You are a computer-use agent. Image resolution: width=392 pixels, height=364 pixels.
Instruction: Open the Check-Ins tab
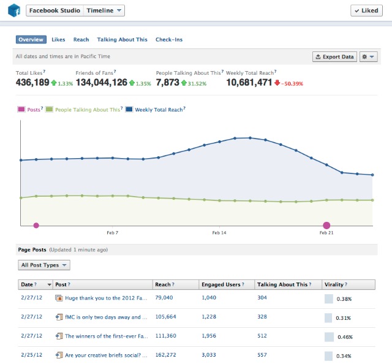[x=169, y=40]
